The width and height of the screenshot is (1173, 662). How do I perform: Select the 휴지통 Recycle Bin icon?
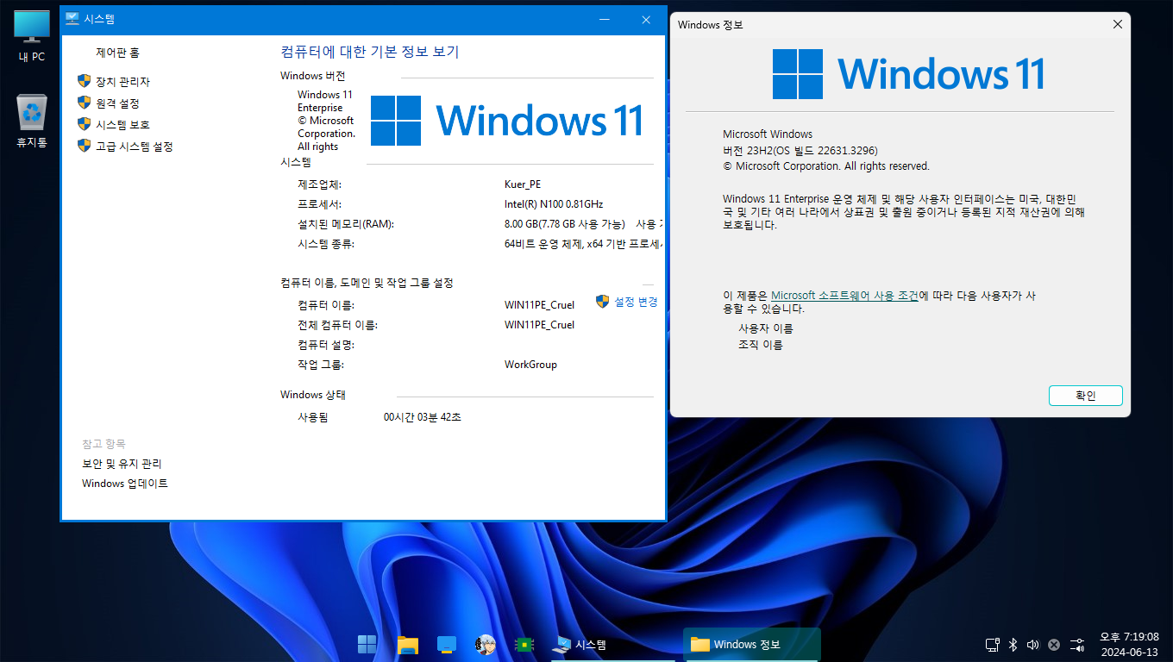tap(32, 122)
